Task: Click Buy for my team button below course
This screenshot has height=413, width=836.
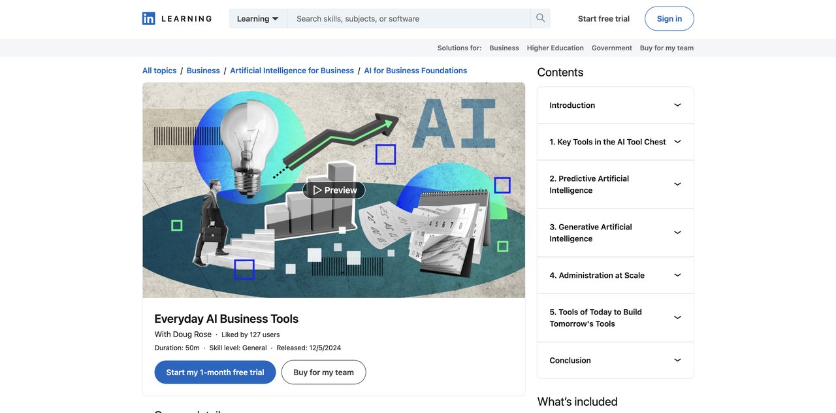Action: click(323, 372)
